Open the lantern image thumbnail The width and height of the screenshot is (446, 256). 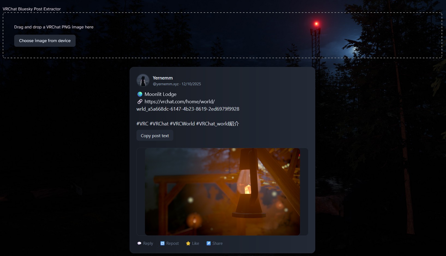pos(222,192)
